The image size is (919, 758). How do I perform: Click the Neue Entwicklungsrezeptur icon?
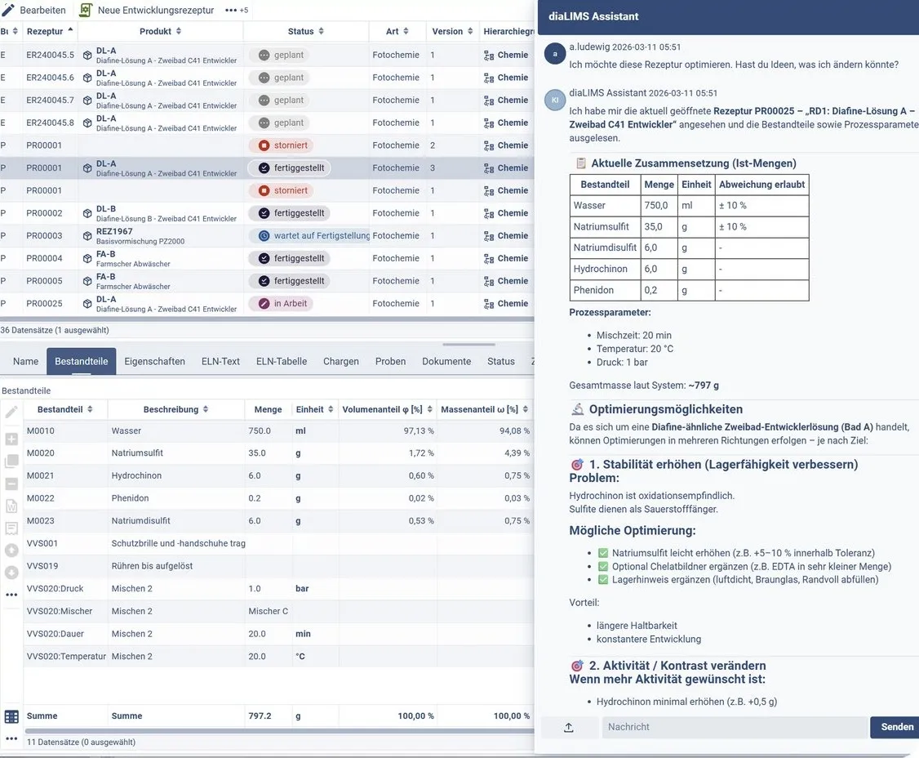point(86,10)
